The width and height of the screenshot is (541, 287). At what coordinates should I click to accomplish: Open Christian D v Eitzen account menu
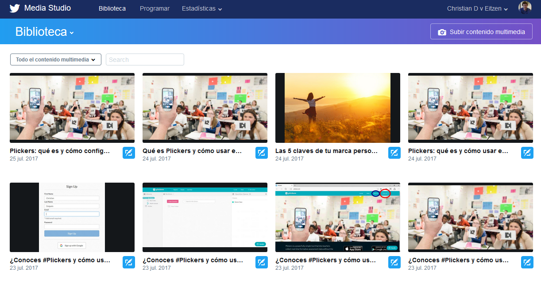477,8
